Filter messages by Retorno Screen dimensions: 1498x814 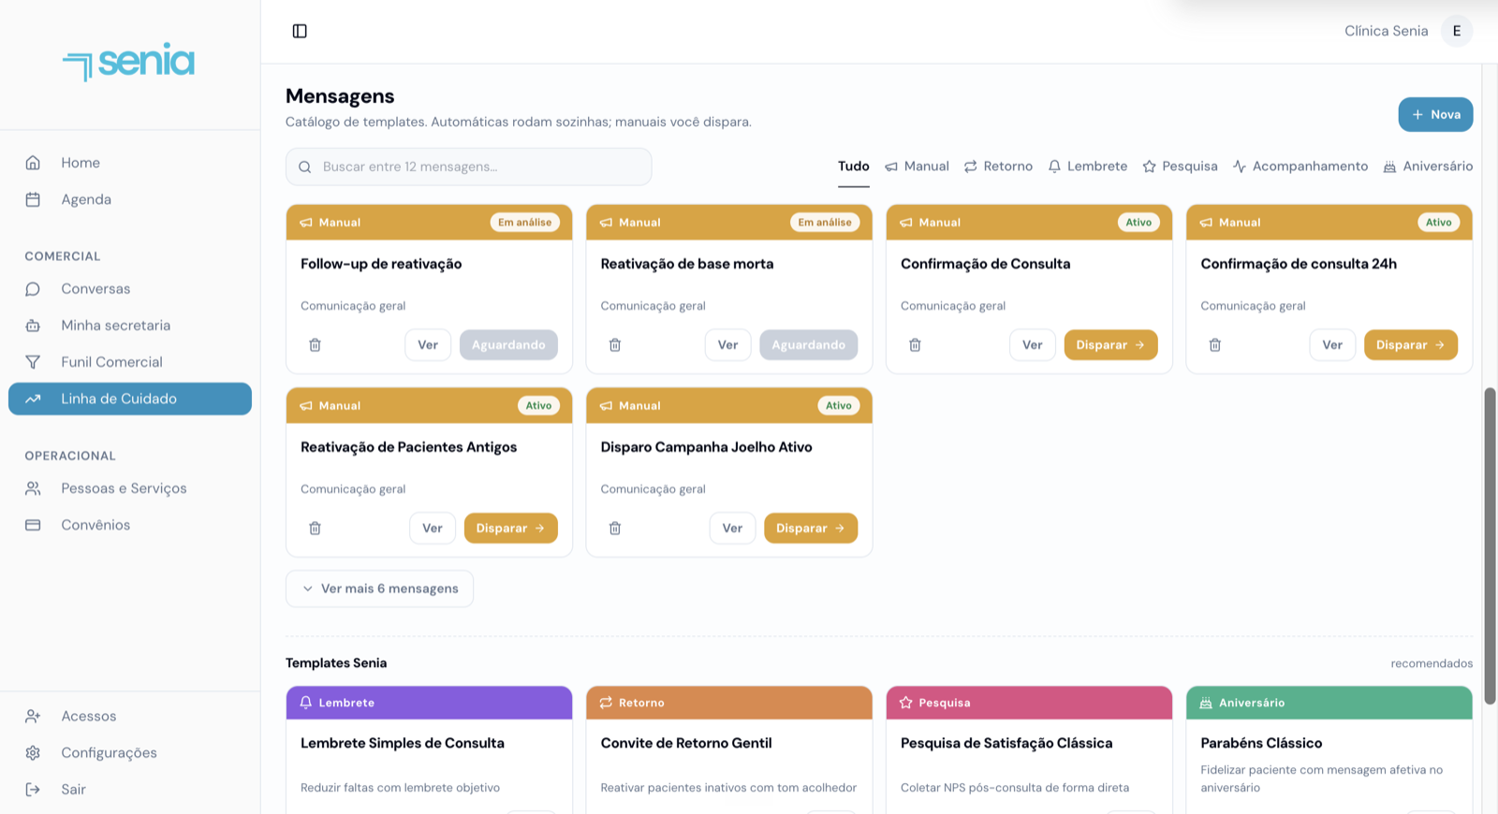(x=998, y=167)
